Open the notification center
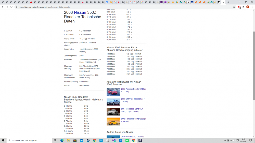The width and height of the screenshot is (255, 143). (251, 140)
